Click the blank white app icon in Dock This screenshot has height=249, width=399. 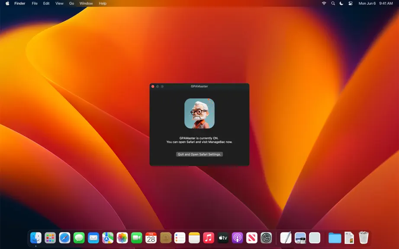click(x=315, y=238)
